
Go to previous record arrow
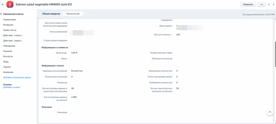point(269,5)
